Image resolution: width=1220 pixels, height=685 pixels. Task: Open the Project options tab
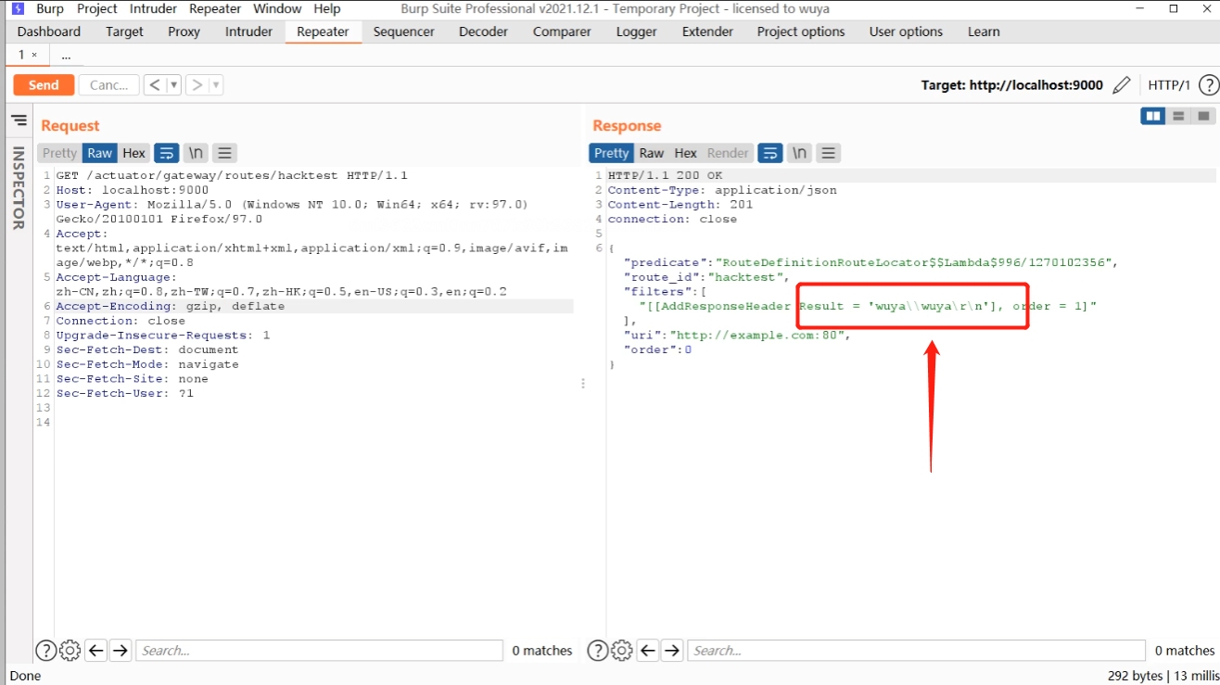pos(801,32)
